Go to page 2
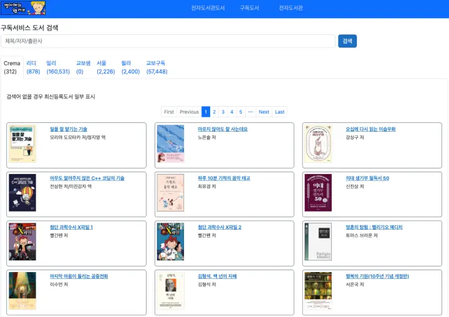This screenshot has width=449, height=317. point(214,112)
